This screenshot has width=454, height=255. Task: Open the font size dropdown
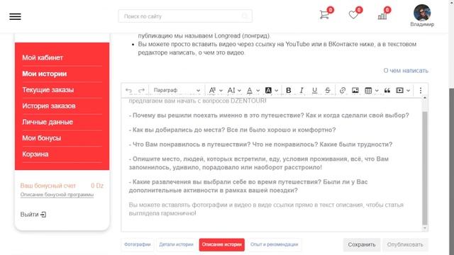pos(234,91)
